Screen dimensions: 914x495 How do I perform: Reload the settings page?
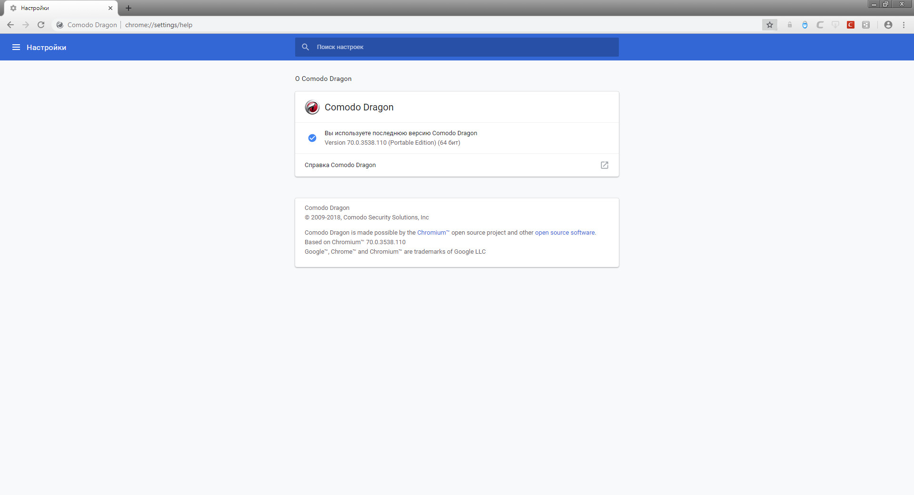[41, 25]
